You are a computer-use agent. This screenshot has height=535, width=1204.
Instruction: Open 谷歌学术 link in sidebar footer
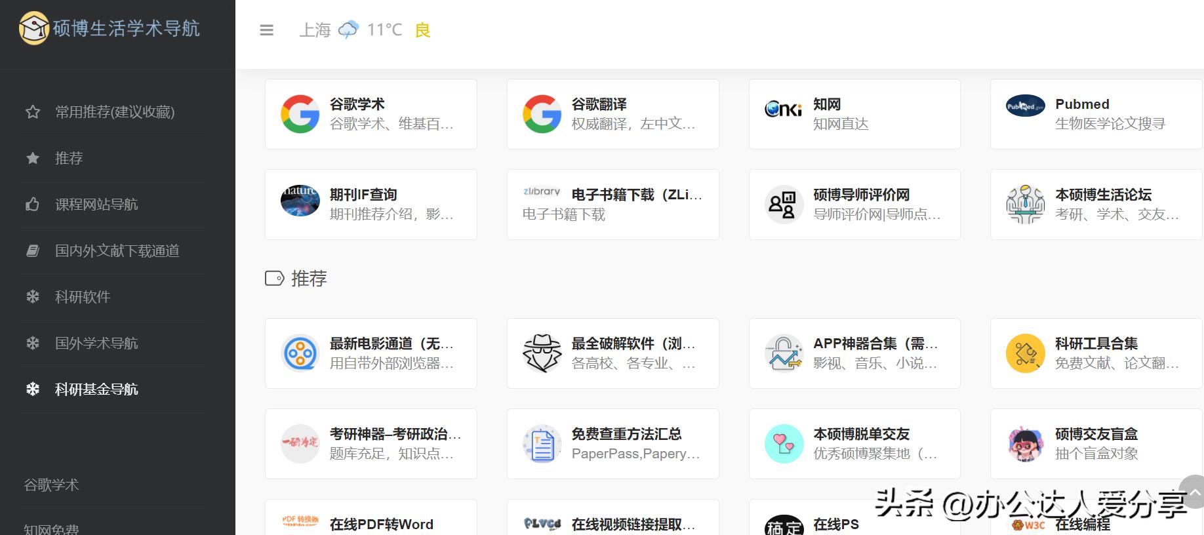[51, 485]
